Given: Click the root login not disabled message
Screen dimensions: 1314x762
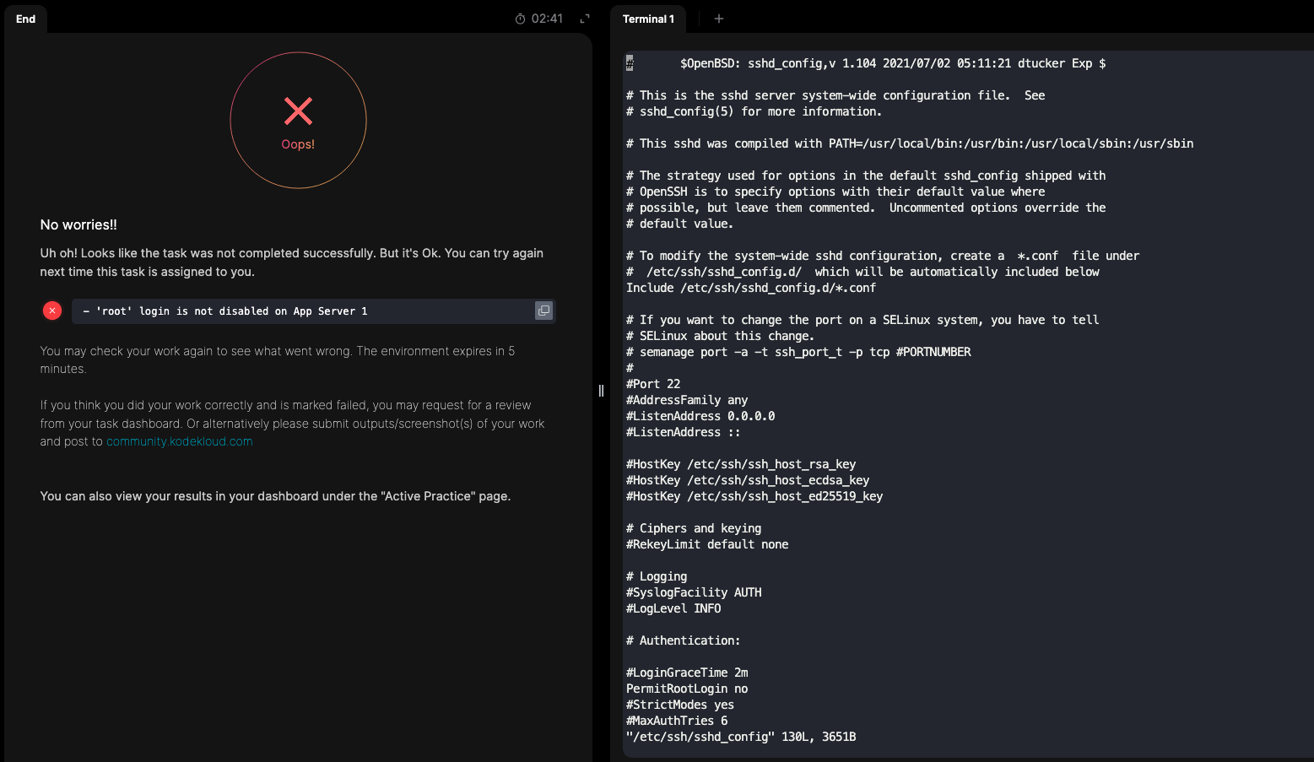Looking at the screenshot, I should 225,311.
